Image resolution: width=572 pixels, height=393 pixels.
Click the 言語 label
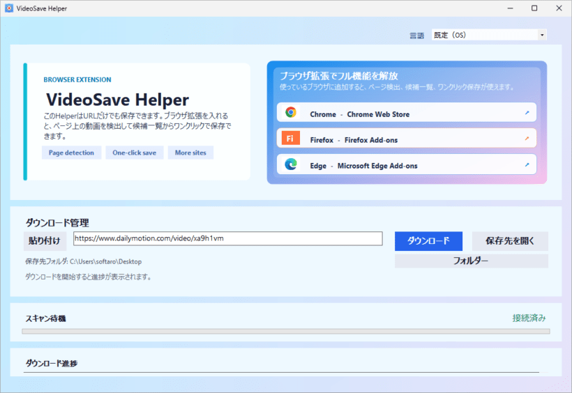click(417, 36)
